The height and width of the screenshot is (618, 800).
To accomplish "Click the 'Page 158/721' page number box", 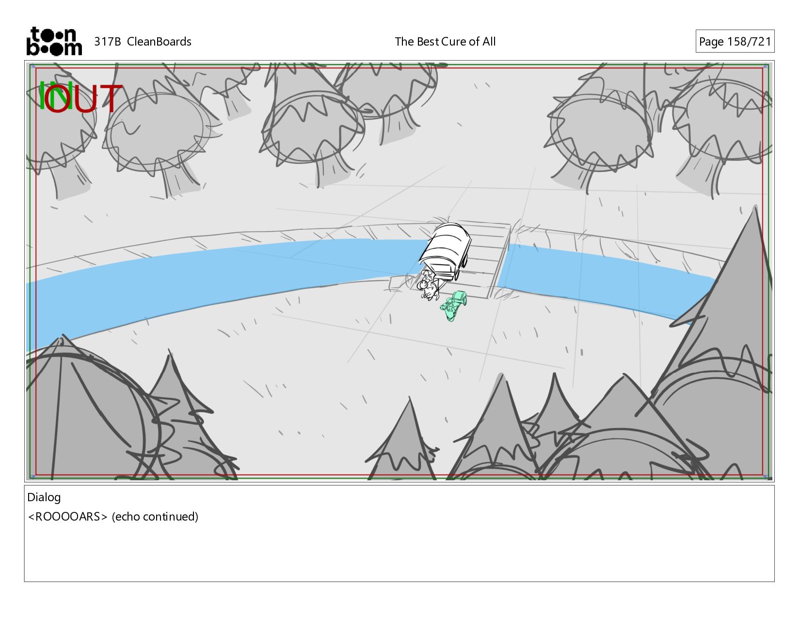I will click(x=735, y=42).
